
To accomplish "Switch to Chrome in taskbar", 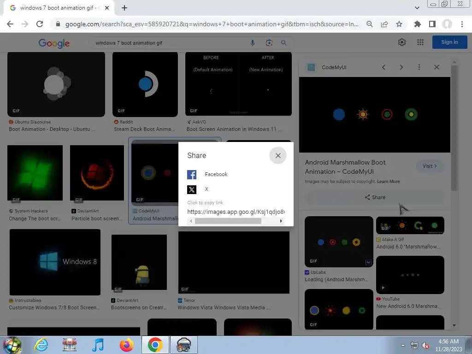I will coord(155,345).
